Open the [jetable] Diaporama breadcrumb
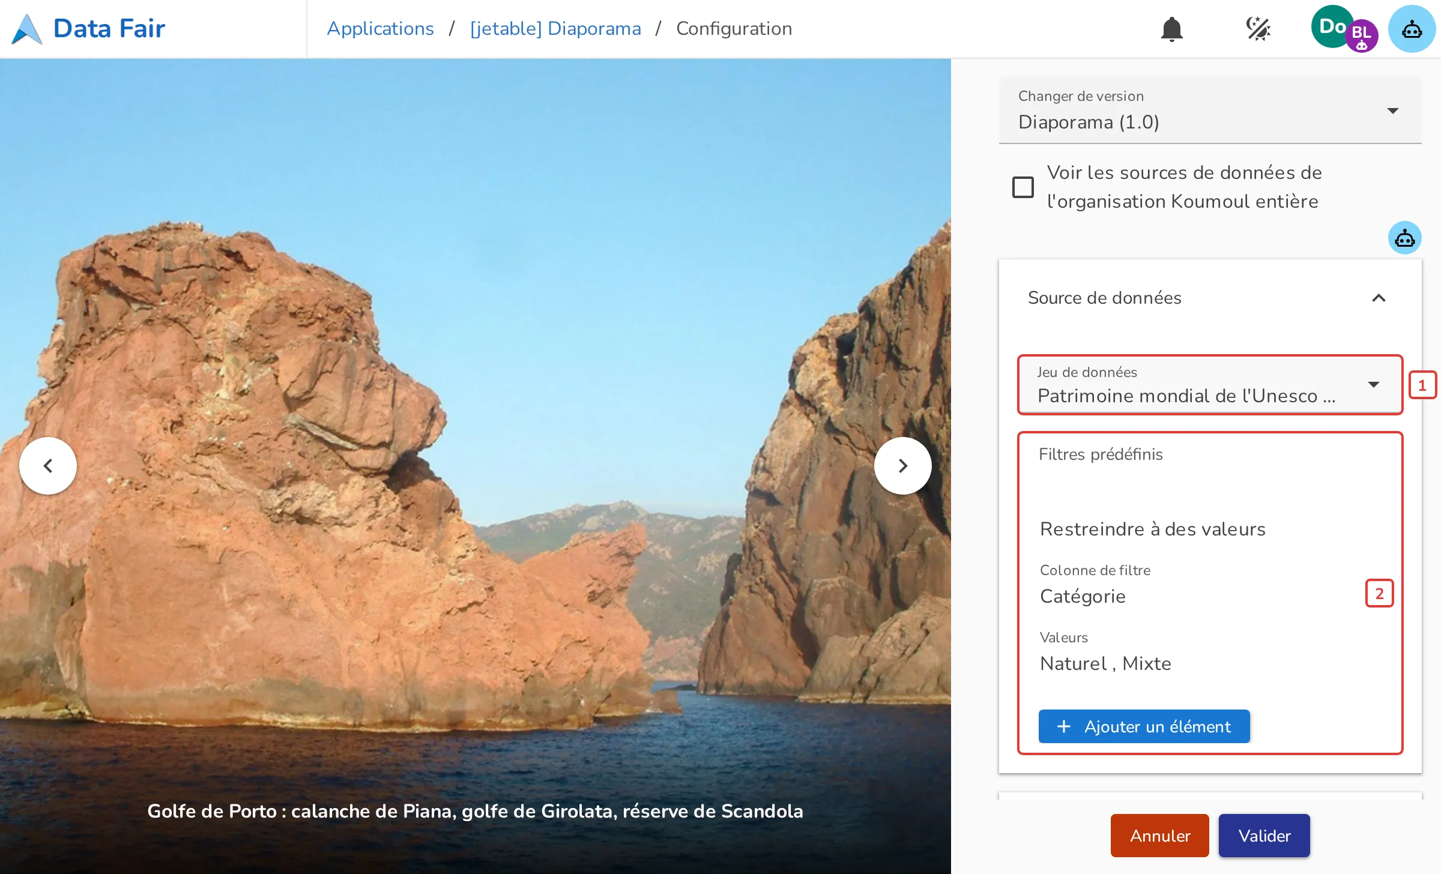This screenshot has width=1441, height=874. [555, 29]
